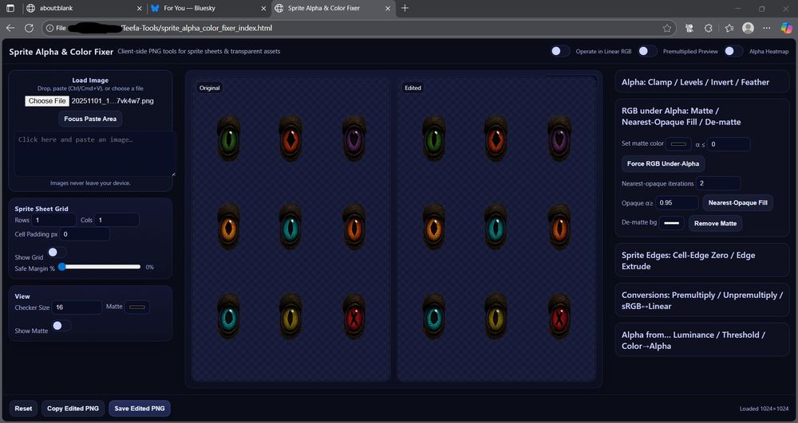Open View Matte color swatch
The width and height of the screenshot is (798, 423).
coord(137,307)
